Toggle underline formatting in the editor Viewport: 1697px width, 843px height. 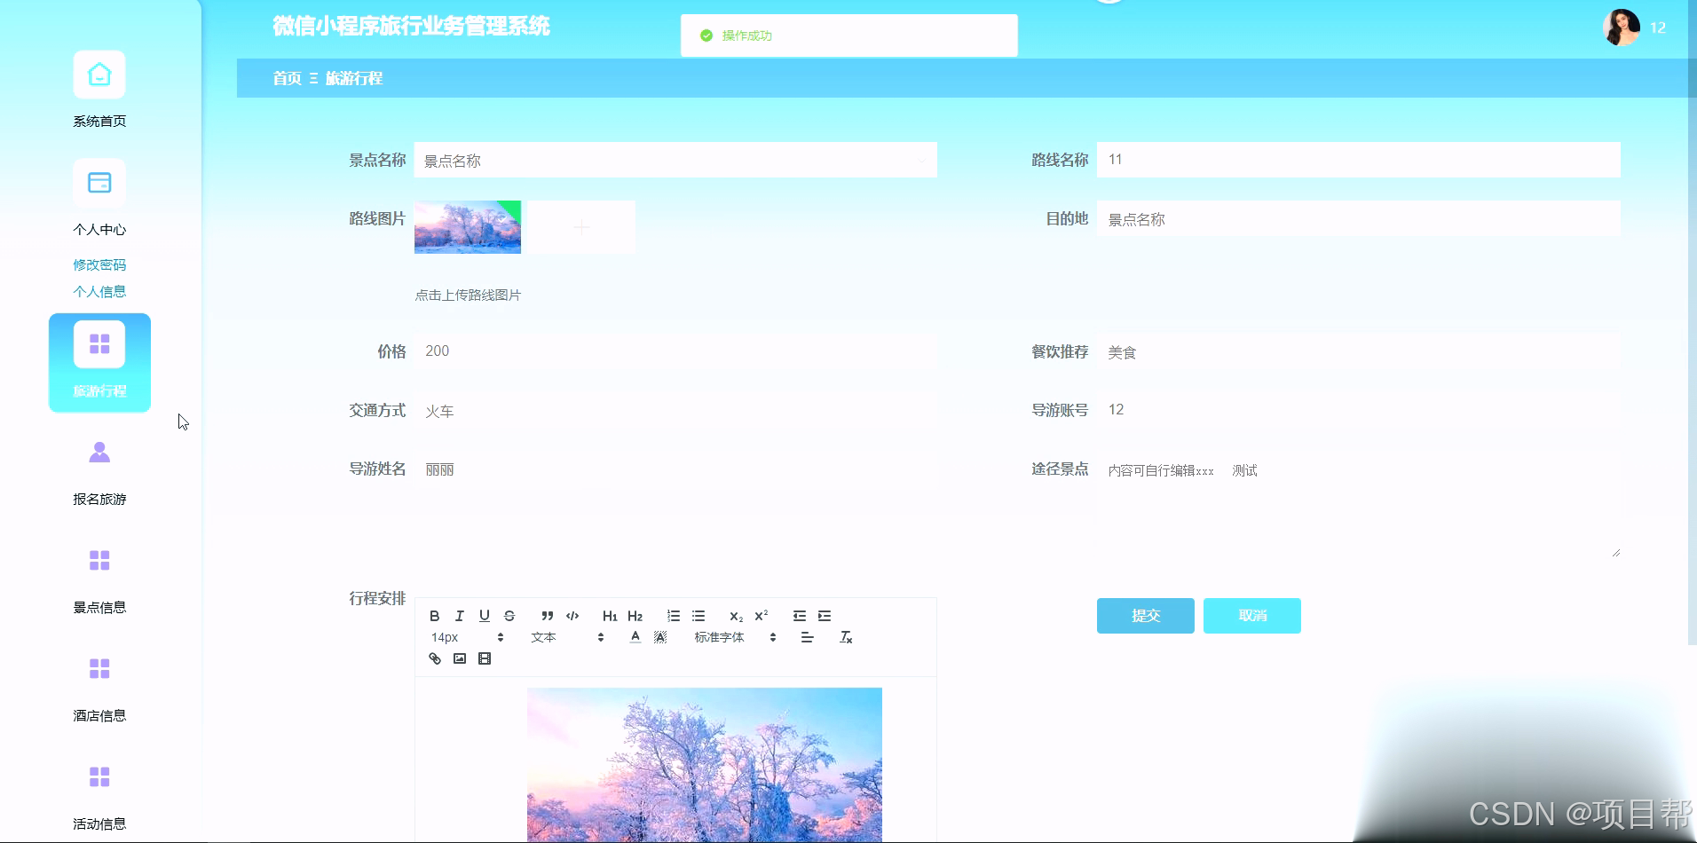coord(484,615)
